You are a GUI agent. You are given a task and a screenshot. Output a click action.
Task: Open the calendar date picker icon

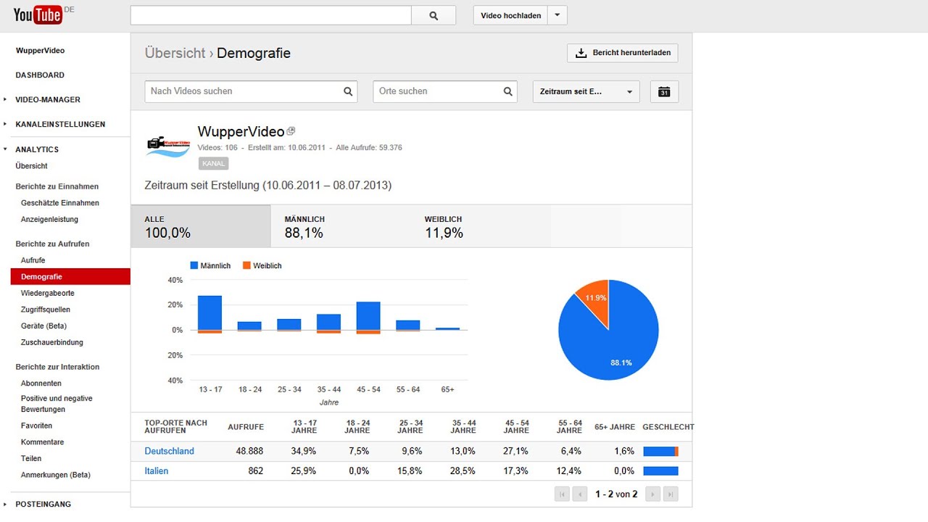tap(664, 91)
